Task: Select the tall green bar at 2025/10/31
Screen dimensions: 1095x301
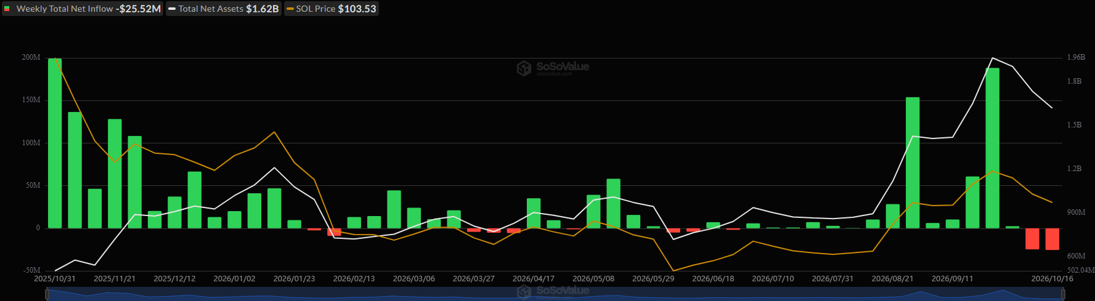Action: 55,143
